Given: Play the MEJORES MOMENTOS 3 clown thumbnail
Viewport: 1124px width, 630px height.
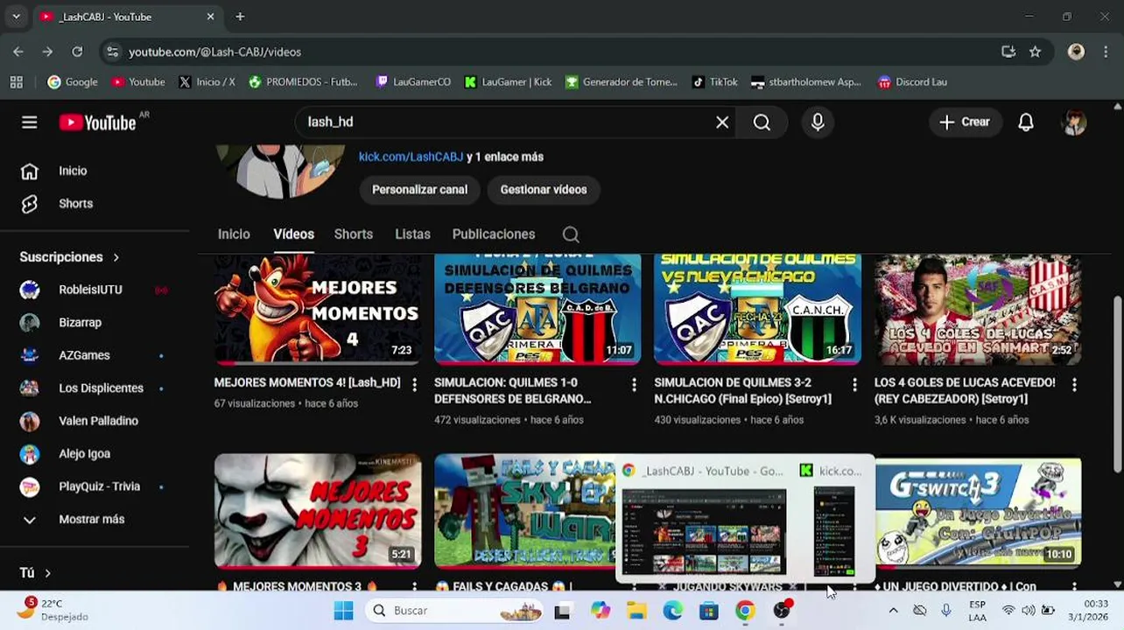Looking at the screenshot, I should 318,510.
